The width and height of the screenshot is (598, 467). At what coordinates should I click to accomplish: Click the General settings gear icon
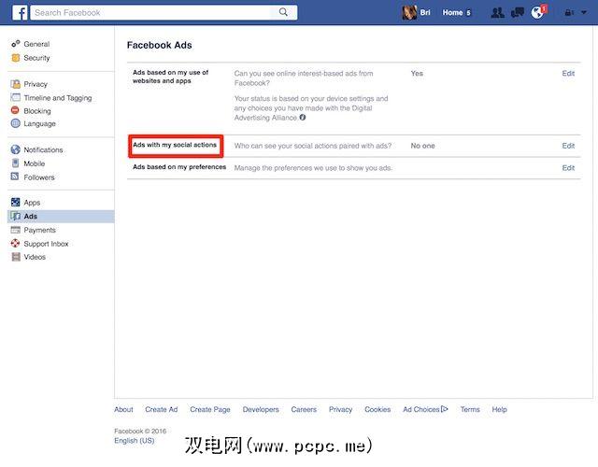(x=16, y=44)
